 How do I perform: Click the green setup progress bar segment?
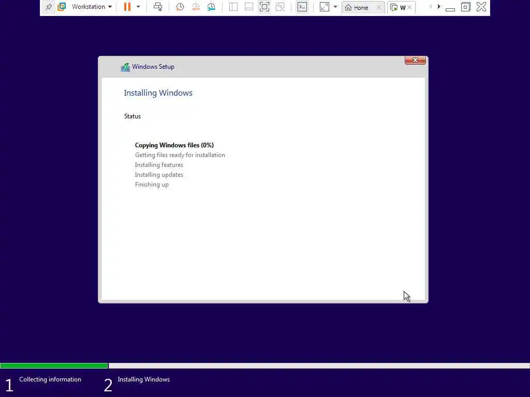pos(54,365)
